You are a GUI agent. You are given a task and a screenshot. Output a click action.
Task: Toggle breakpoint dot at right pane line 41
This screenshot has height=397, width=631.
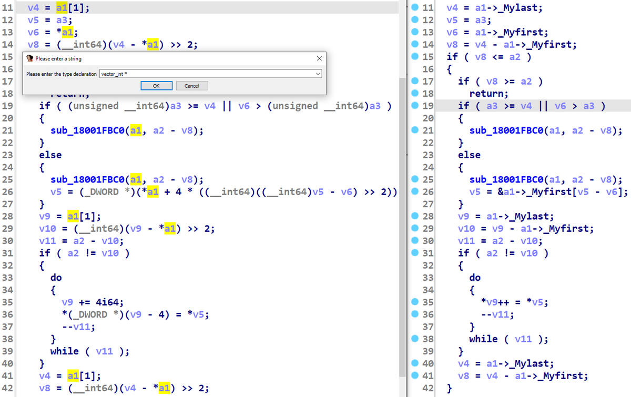point(416,375)
